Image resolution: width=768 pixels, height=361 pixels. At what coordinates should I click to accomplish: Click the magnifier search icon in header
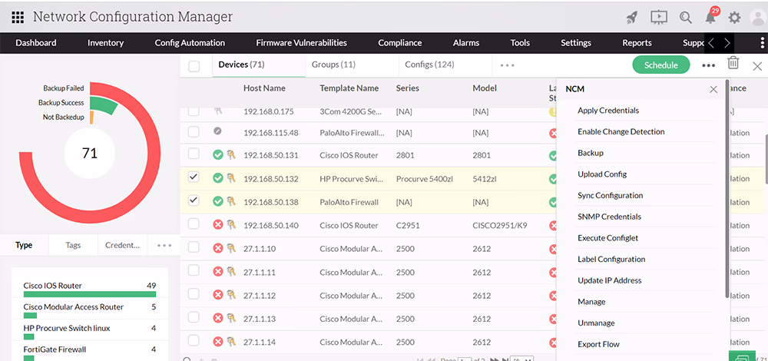(x=685, y=18)
